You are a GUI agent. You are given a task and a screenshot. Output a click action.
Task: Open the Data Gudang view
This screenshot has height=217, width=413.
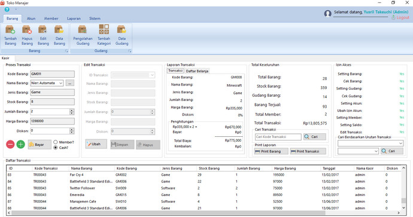click(122, 35)
